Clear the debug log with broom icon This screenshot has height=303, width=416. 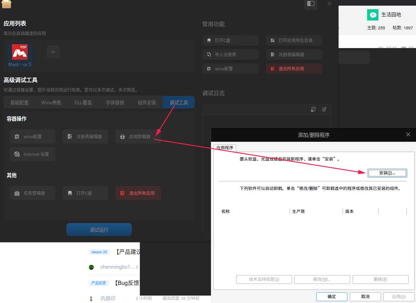[324, 109]
